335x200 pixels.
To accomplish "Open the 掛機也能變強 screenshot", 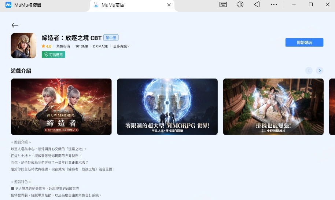I will click(273, 107).
